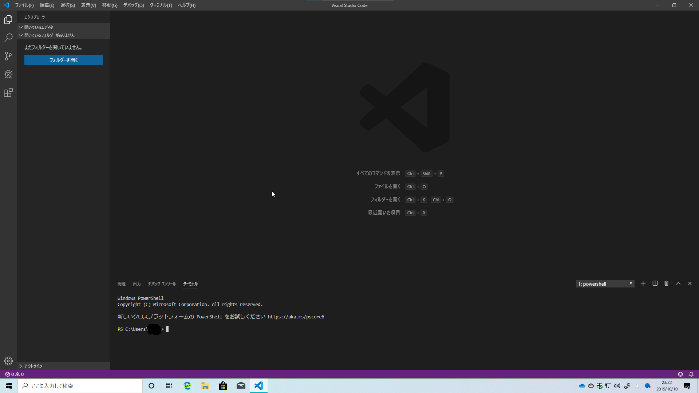This screenshot has width=699, height=393.
Task: Open Task View on taskbar
Action: tap(169, 386)
